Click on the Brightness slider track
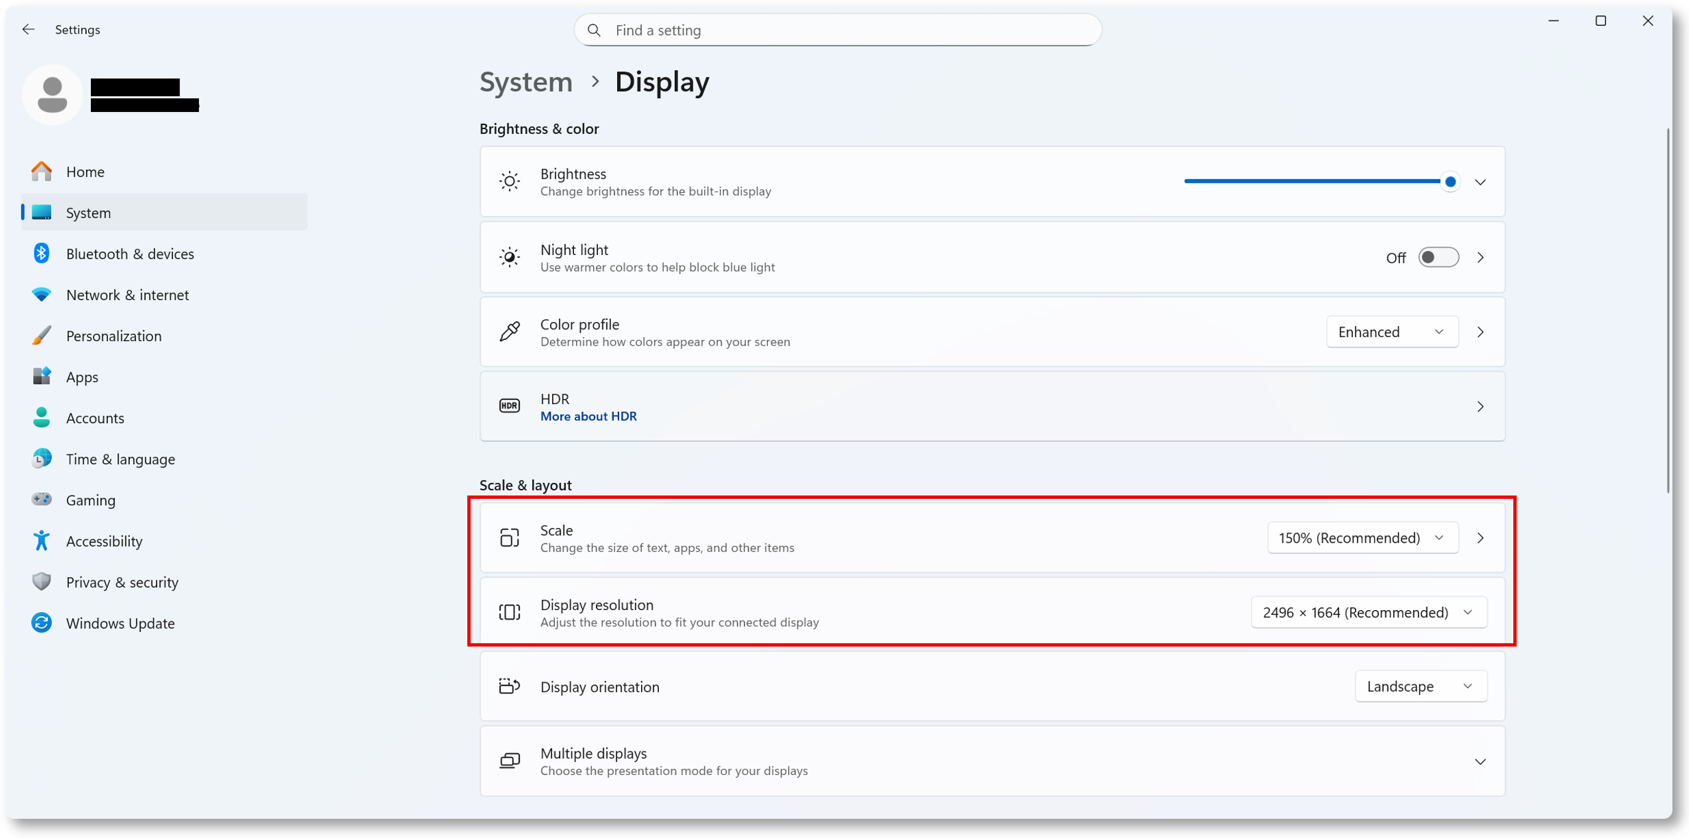The height and width of the screenshot is (838, 1689). click(1312, 181)
